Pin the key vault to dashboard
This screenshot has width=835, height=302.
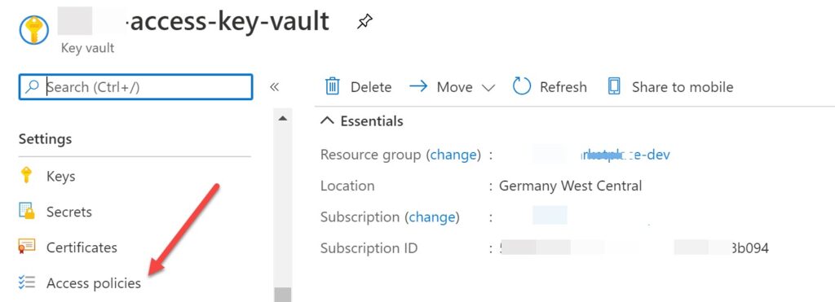coord(364,22)
